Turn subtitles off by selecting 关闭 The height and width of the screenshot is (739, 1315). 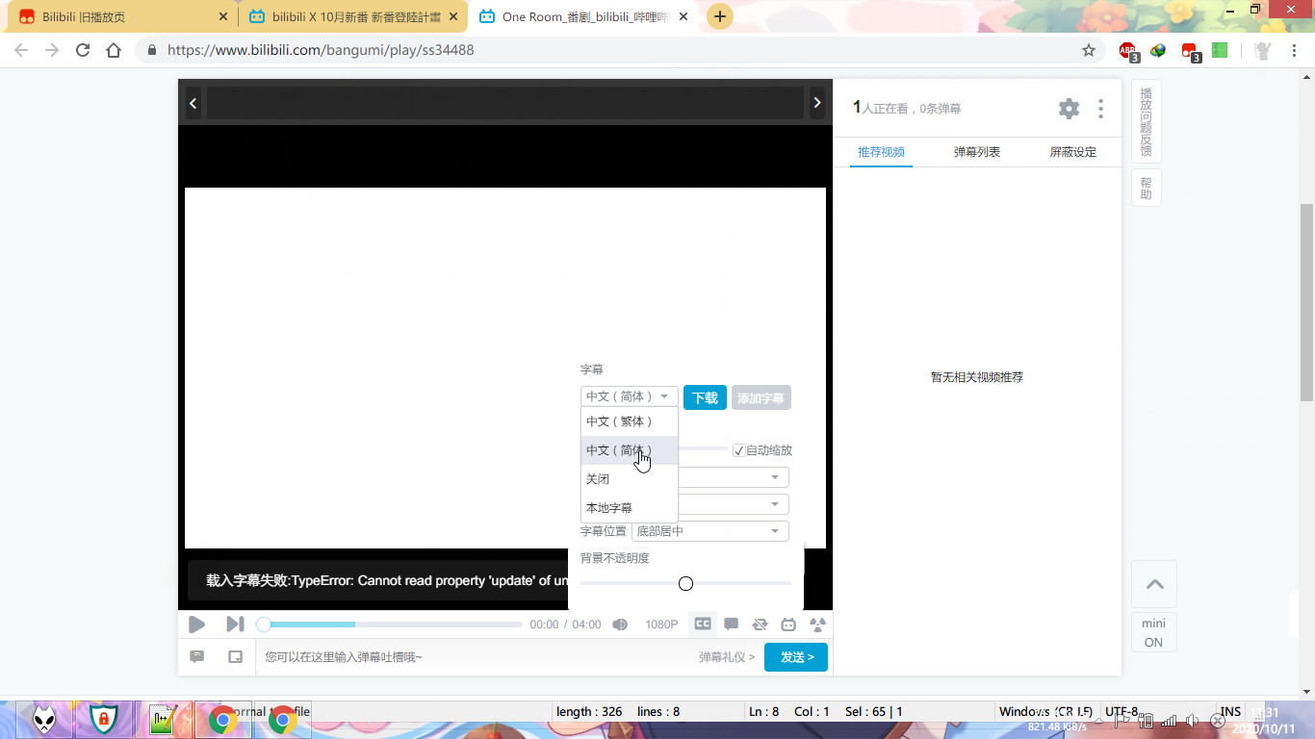point(597,478)
